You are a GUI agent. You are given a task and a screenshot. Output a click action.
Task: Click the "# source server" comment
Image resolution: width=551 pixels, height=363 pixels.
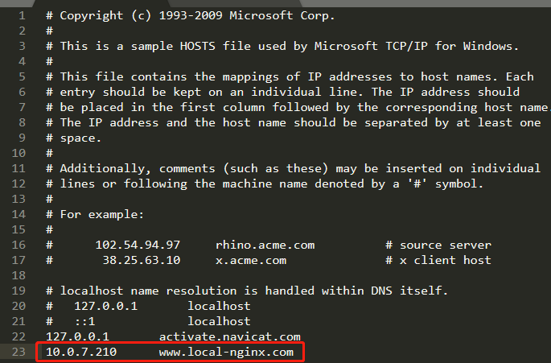point(438,245)
